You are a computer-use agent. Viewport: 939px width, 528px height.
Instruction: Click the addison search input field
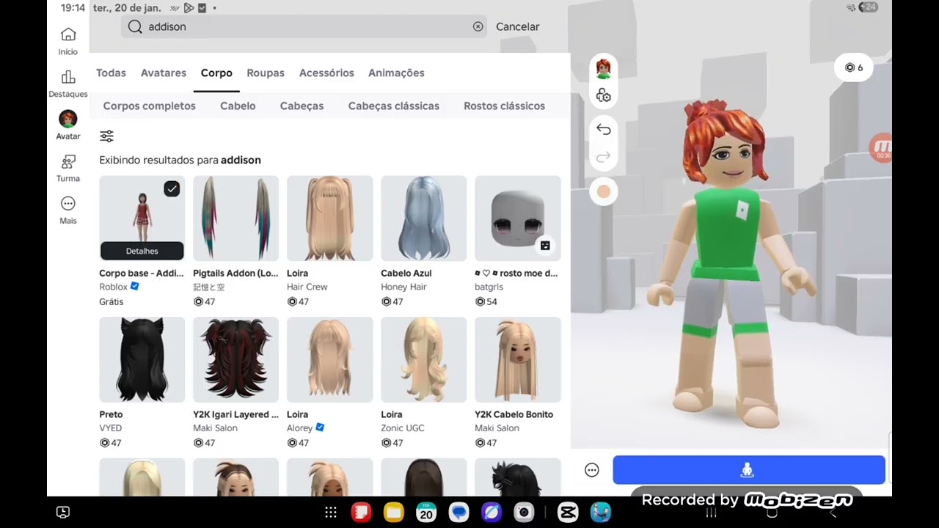pyautogui.click(x=304, y=26)
